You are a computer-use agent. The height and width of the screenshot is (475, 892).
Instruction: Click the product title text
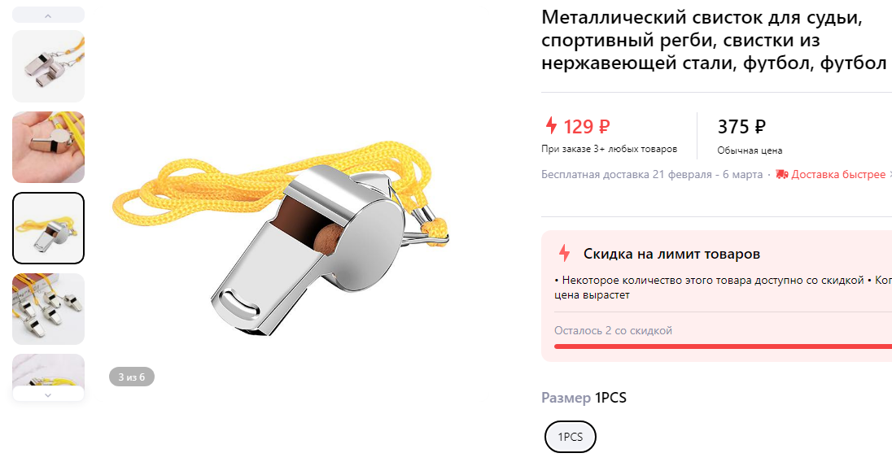(714, 41)
